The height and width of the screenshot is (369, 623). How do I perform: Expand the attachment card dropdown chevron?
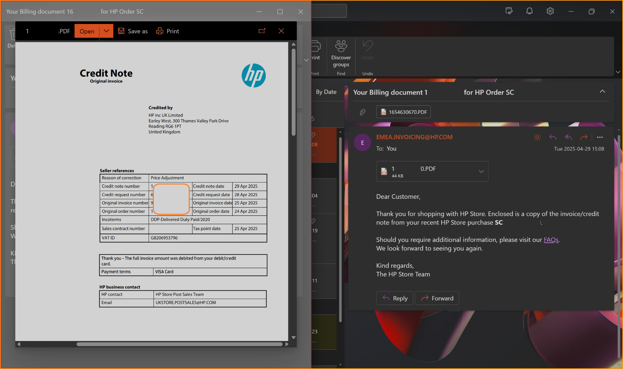pyautogui.click(x=481, y=172)
